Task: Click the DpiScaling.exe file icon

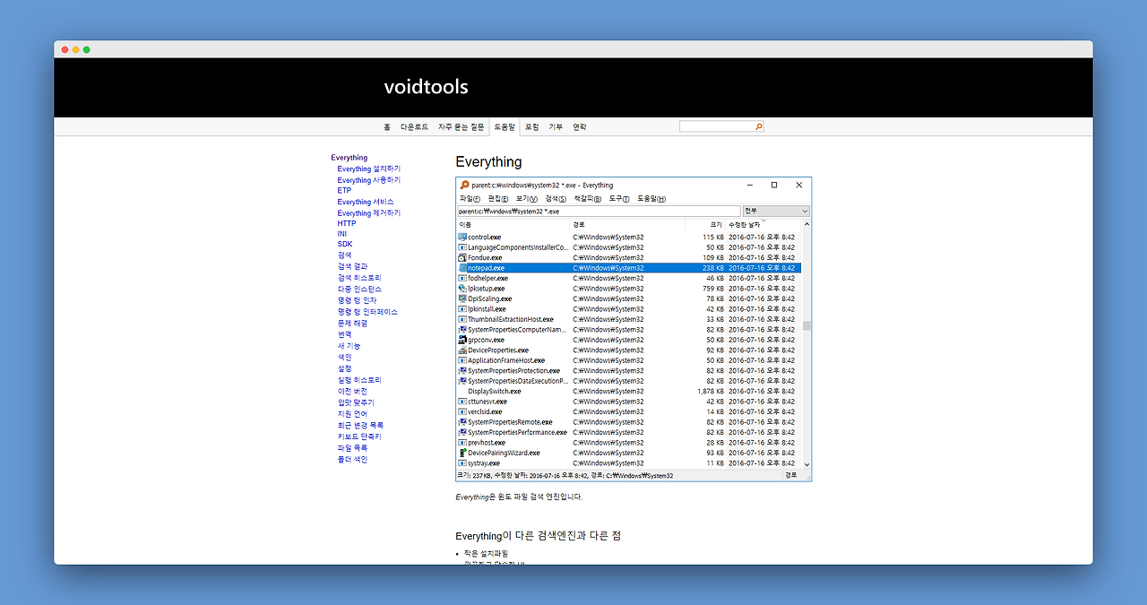Action: pyautogui.click(x=462, y=298)
